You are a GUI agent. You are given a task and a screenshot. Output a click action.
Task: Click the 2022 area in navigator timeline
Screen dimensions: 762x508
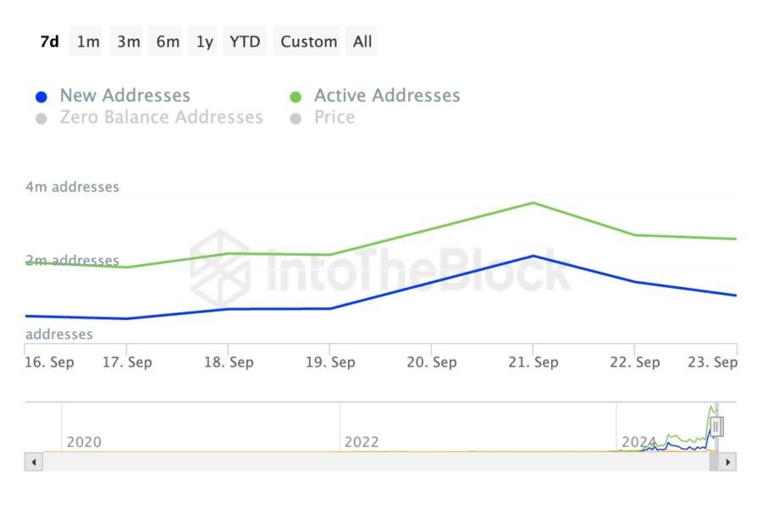point(362,441)
